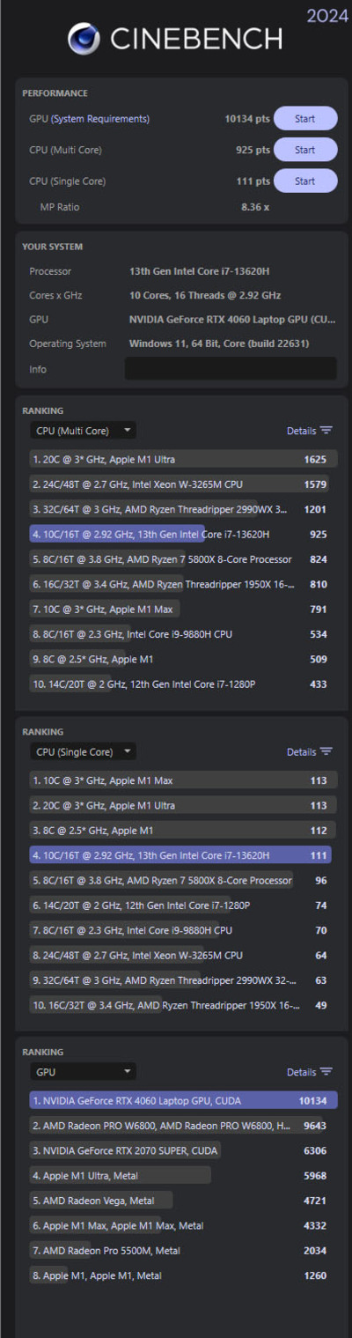Start the GPU (System Requirements) benchmark
352x1338 pixels.
pos(305,118)
